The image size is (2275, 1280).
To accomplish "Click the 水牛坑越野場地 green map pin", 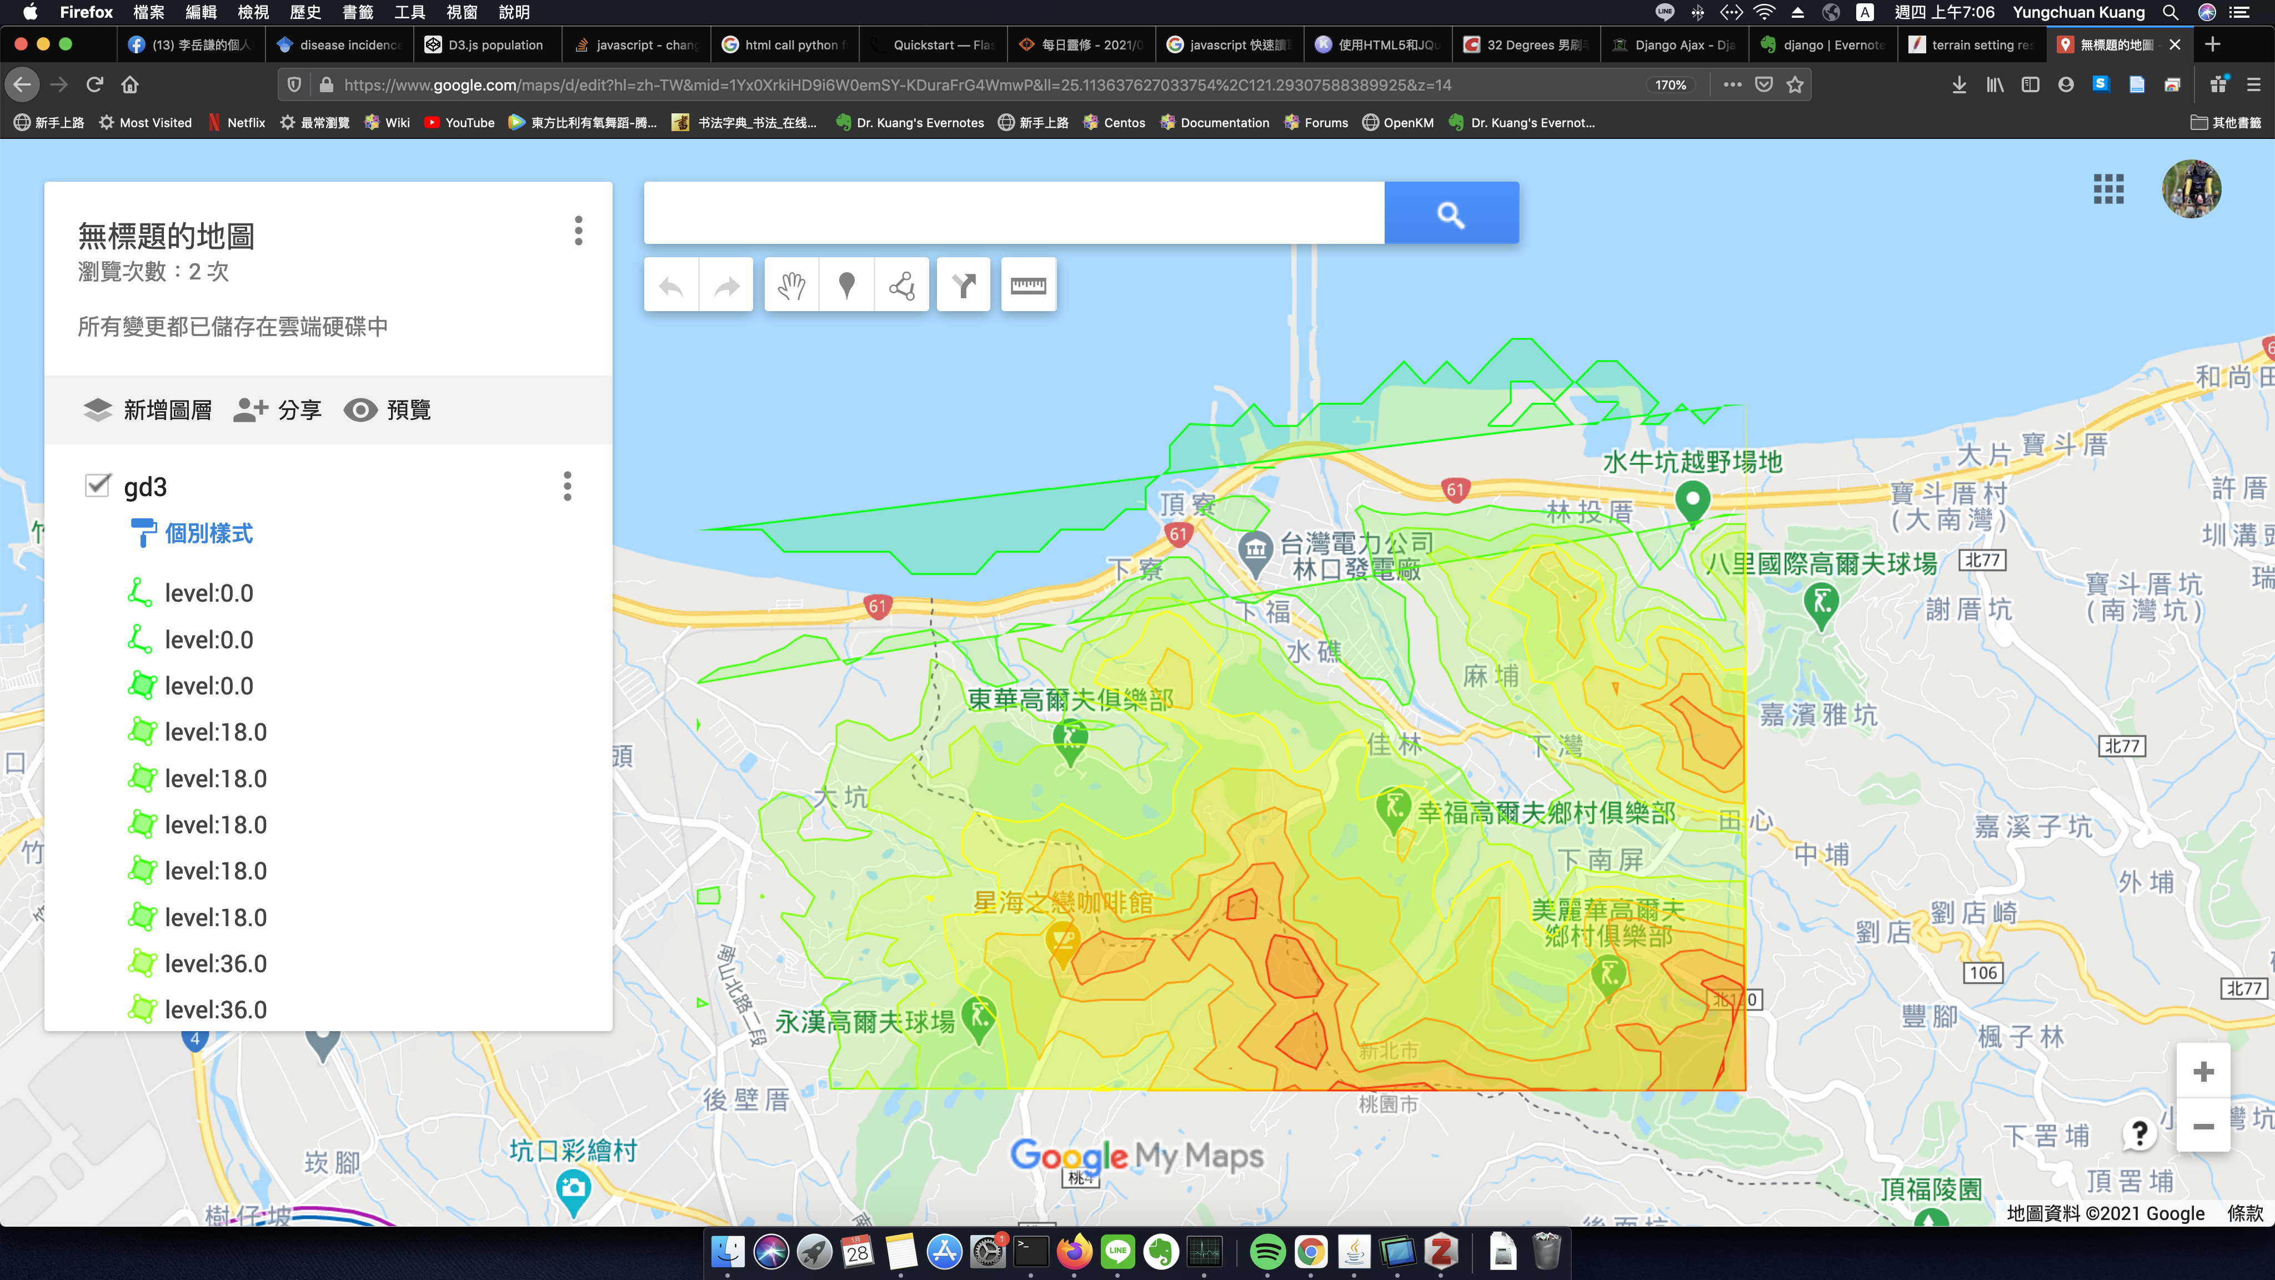I will point(1692,503).
